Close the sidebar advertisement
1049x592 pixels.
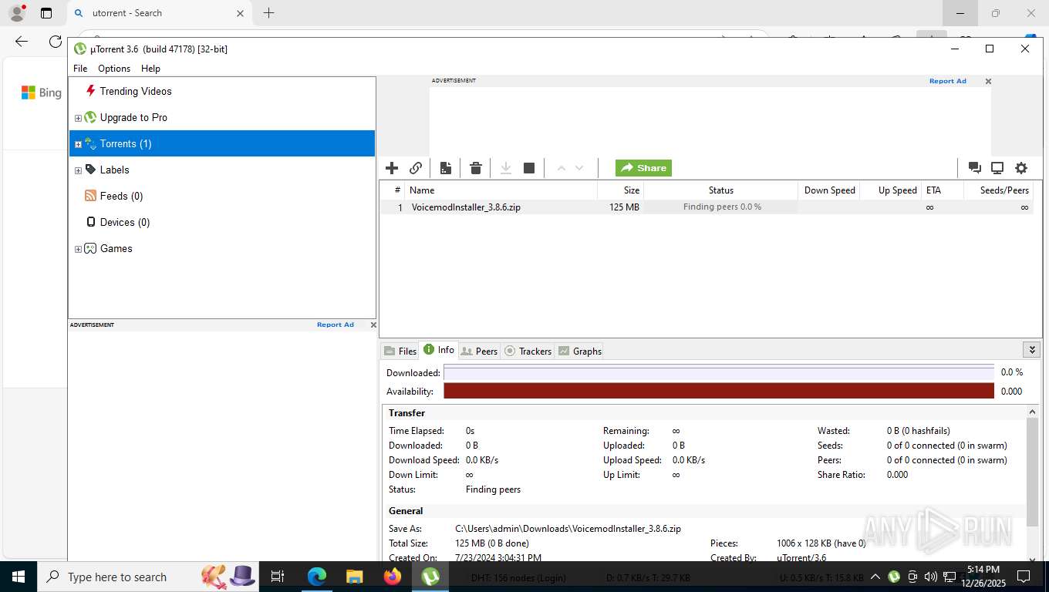click(x=373, y=325)
